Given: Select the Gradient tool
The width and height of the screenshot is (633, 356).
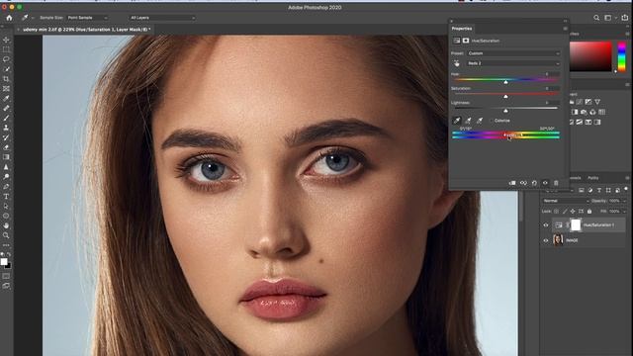Looking at the screenshot, I should [6, 157].
